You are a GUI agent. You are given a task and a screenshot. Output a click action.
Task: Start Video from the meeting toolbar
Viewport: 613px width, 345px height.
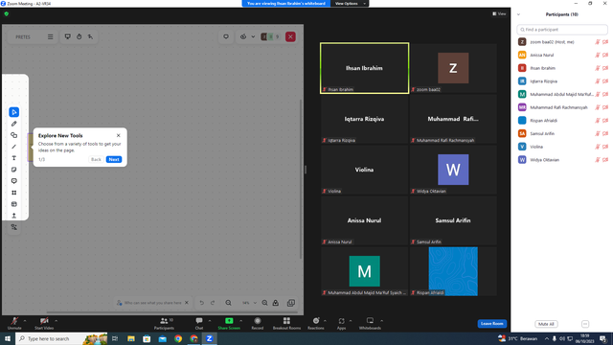(44, 323)
